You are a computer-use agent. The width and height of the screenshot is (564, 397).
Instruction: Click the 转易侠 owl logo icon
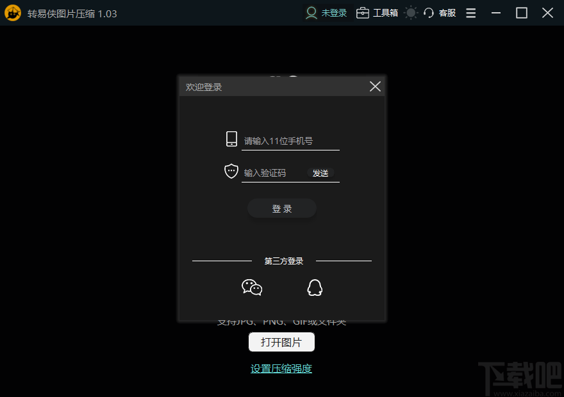pyautogui.click(x=13, y=12)
